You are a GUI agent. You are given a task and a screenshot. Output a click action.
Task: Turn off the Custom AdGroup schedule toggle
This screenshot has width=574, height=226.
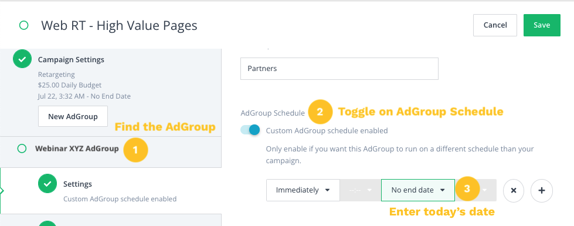(x=250, y=130)
